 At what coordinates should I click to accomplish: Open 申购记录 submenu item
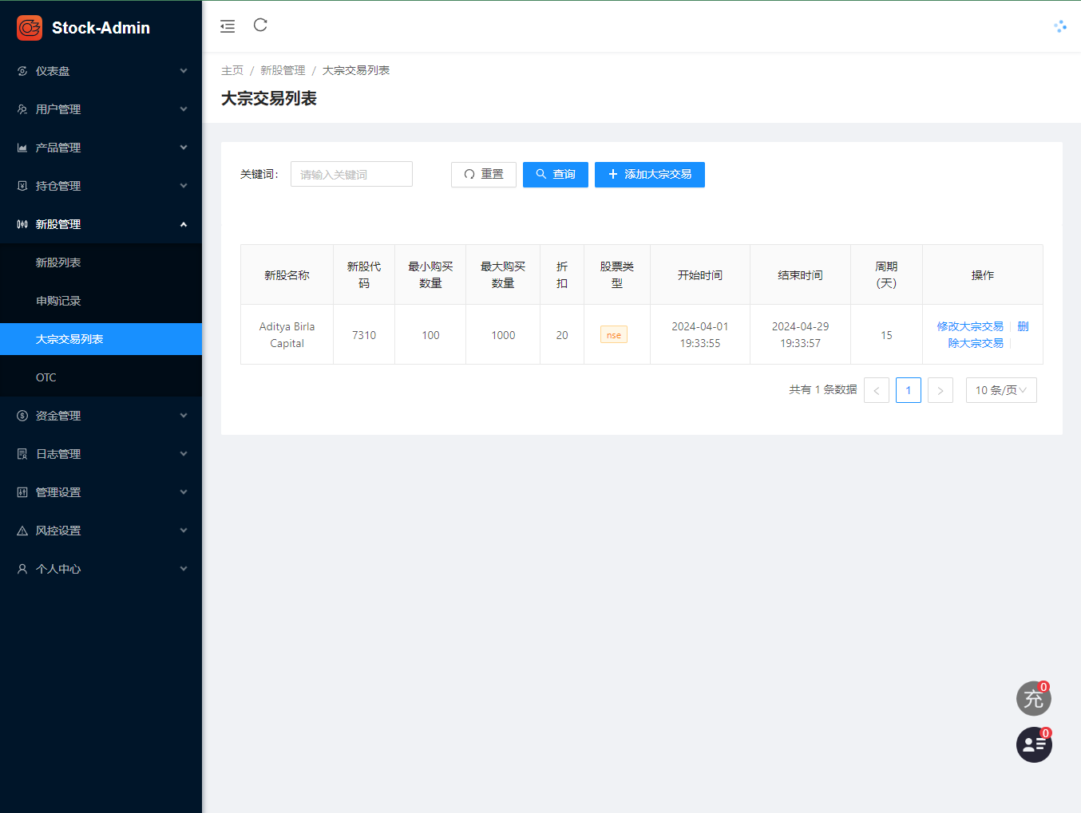click(x=58, y=301)
